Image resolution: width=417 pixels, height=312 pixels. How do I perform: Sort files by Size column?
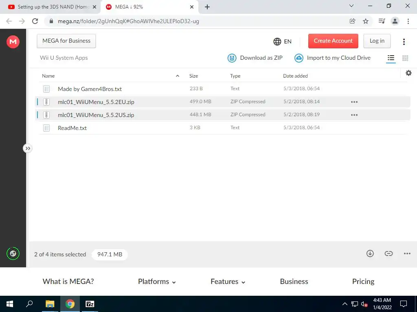tap(193, 76)
